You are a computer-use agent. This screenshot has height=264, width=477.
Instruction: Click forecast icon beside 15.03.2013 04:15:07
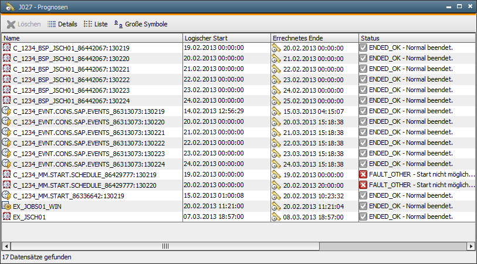point(276,111)
